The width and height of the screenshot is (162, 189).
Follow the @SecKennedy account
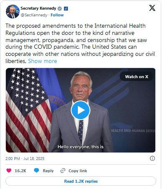point(57,15)
